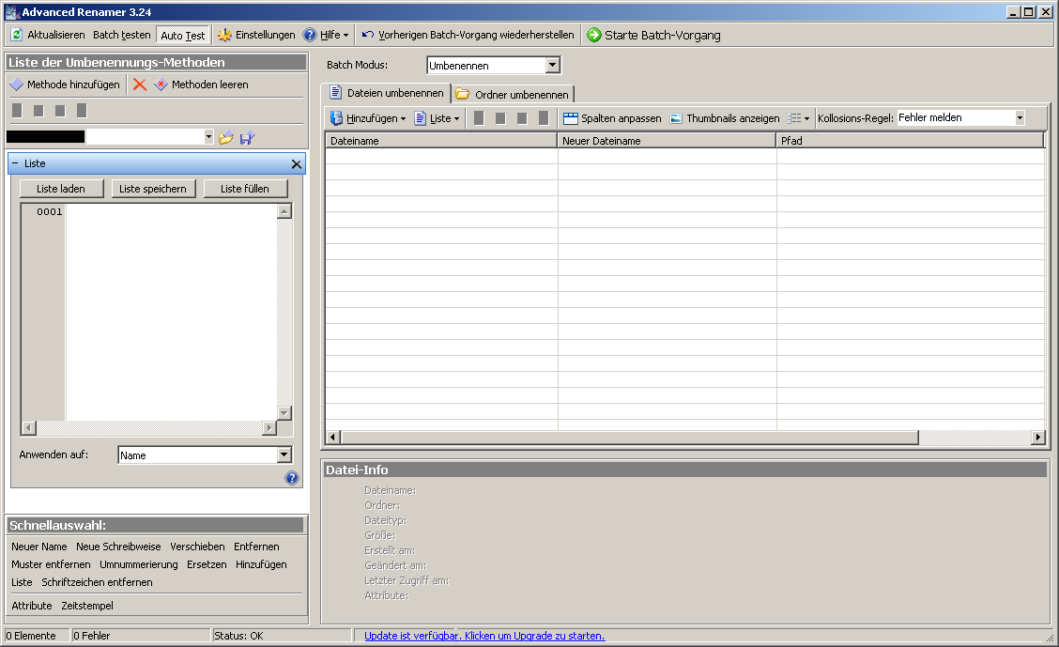Screen dimensions: 1059x647
Task: Open the Liste dropdown in file toolbar
Action: pyautogui.click(x=437, y=118)
